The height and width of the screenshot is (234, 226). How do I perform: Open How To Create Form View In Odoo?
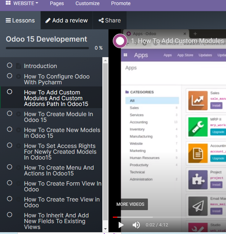point(63,186)
